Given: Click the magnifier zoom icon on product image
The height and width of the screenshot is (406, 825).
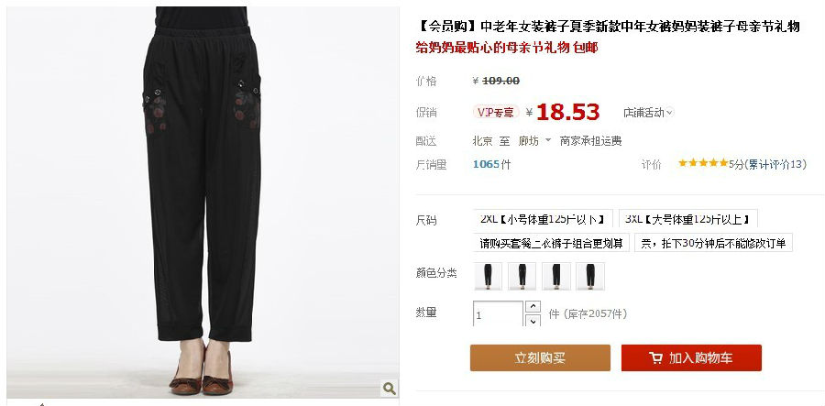Looking at the screenshot, I should click(x=389, y=389).
